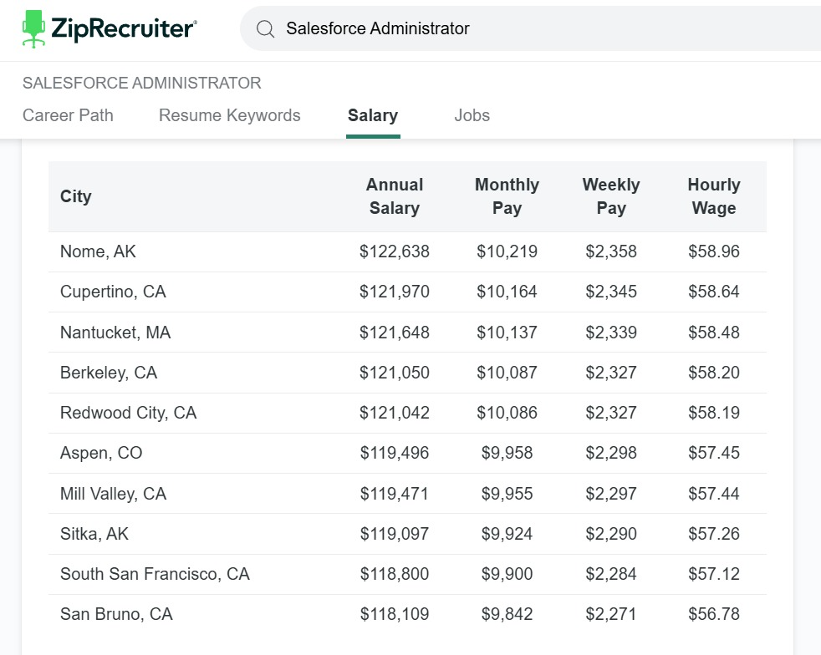The width and height of the screenshot is (821, 655).
Task: Click the Hourly Wage column header
Action: coord(714,196)
